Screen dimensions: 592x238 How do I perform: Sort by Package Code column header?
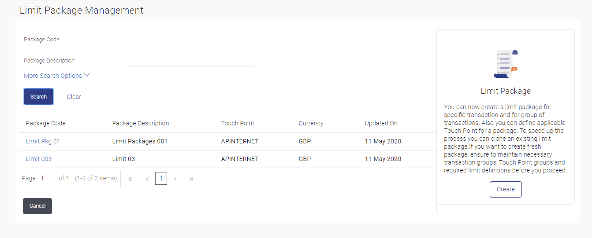[x=46, y=123]
